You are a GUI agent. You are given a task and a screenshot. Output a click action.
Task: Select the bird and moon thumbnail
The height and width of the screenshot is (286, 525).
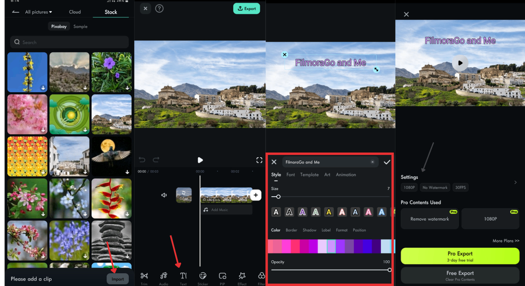click(112, 157)
